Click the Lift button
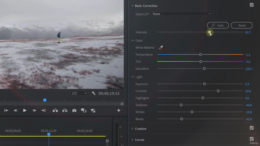The image size is (260, 146). point(55,110)
